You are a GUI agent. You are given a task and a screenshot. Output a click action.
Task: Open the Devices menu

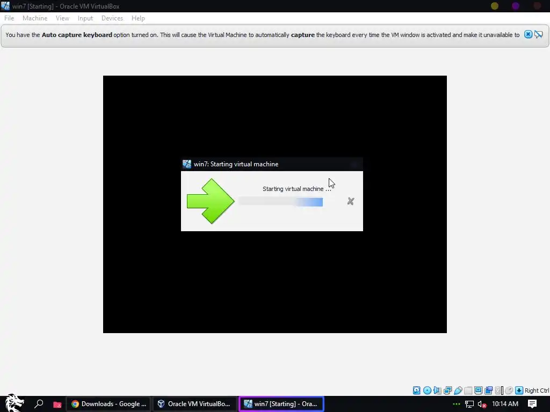112,18
